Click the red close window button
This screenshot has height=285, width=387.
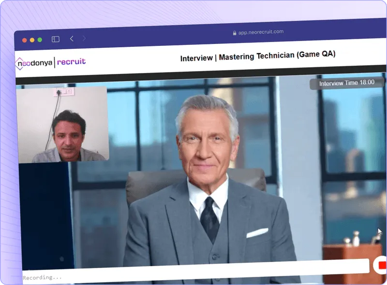click(x=25, y=40)
